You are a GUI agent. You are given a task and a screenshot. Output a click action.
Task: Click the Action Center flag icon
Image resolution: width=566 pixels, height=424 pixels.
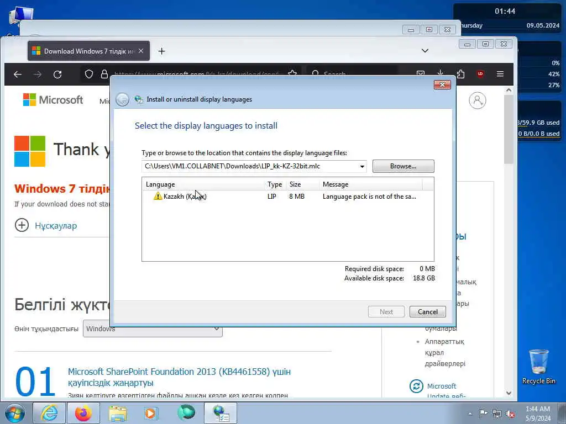click(x=483, y=414)
